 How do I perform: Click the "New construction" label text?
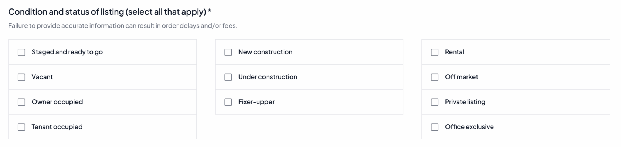[265, 52]
